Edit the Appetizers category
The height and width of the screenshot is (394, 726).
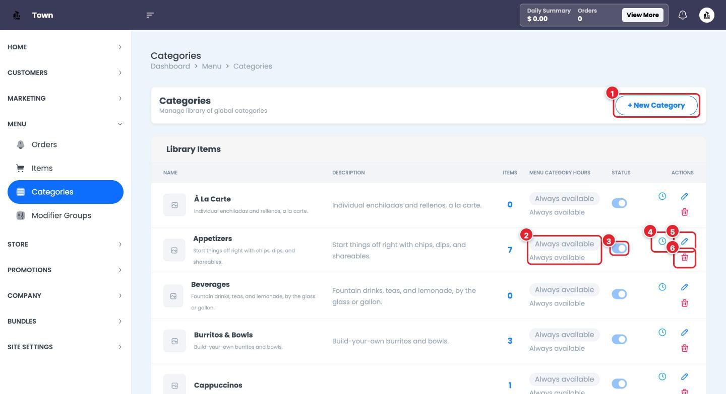point(685,242)
